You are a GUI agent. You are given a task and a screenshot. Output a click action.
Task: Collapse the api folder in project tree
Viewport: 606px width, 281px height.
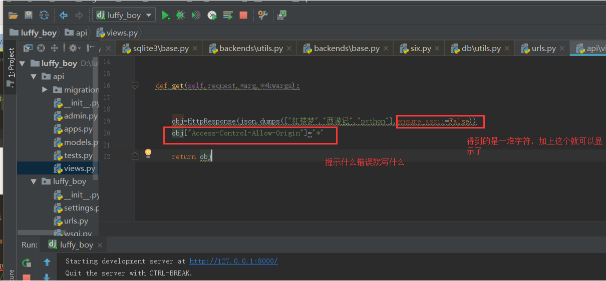(34, 76)
